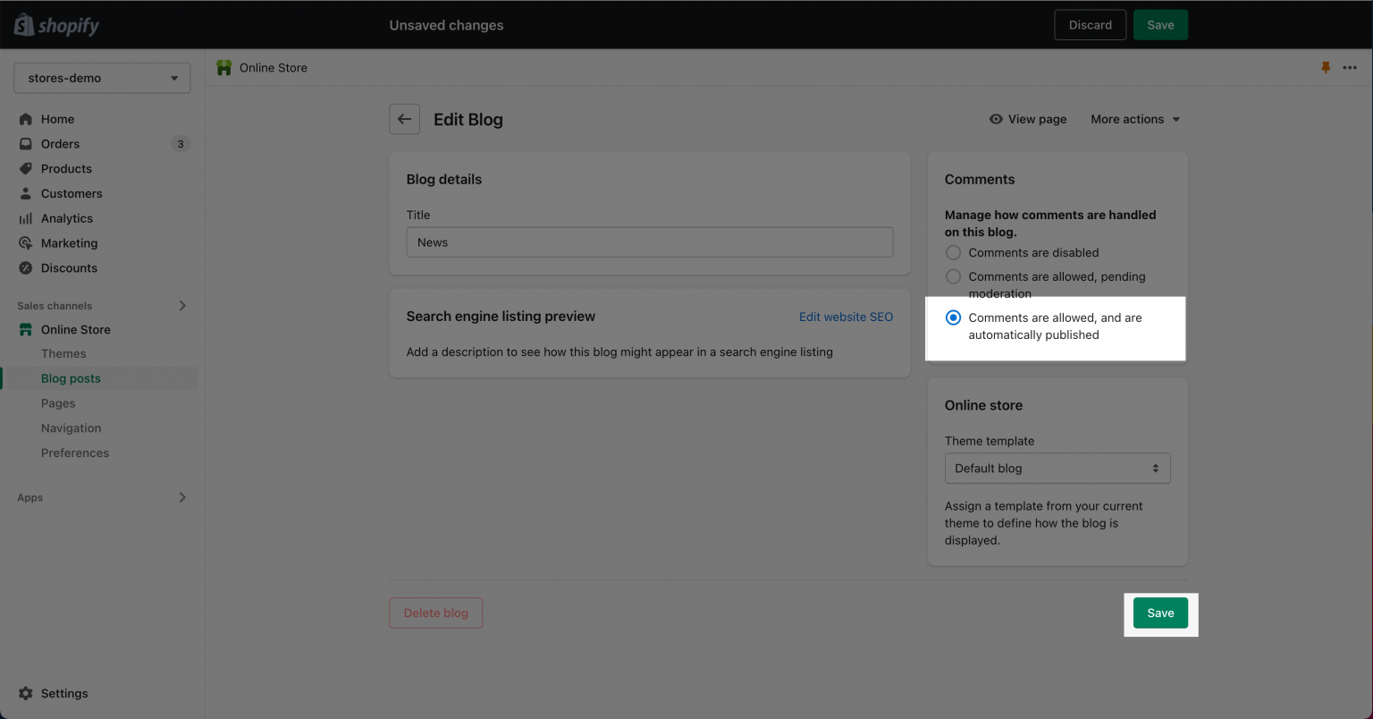The image size is (1373, 719).
Task: Expand the Sales channels section chevron
Action: pyautogui.click(x=182, y=306)
